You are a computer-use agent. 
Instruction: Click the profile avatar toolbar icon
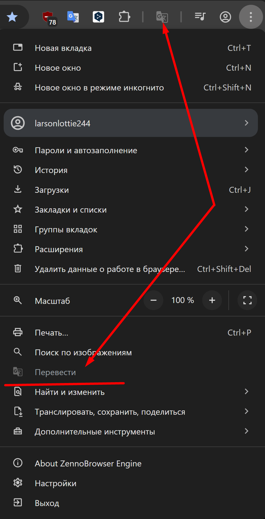pyautogui.click(x=225, y=17)
